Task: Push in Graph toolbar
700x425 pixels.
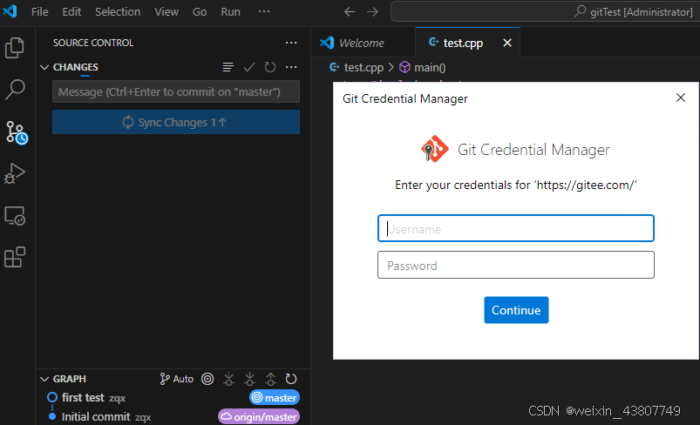Action: pyautogui.click(x=270, y=379)
